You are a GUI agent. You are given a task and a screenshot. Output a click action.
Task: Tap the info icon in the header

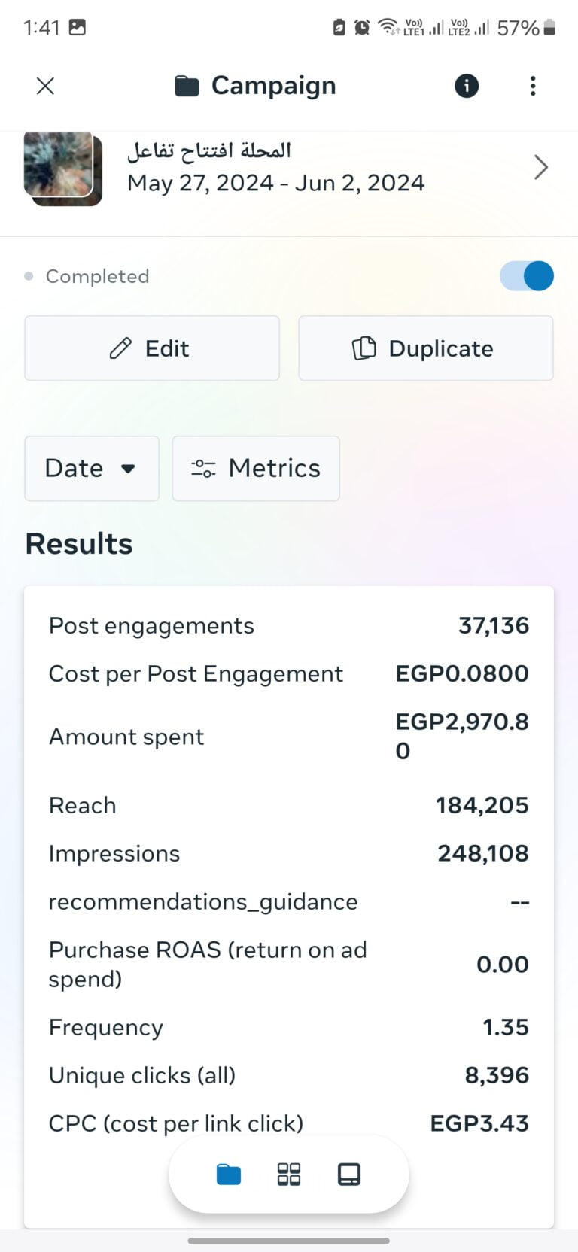click(x=467, y=86)
